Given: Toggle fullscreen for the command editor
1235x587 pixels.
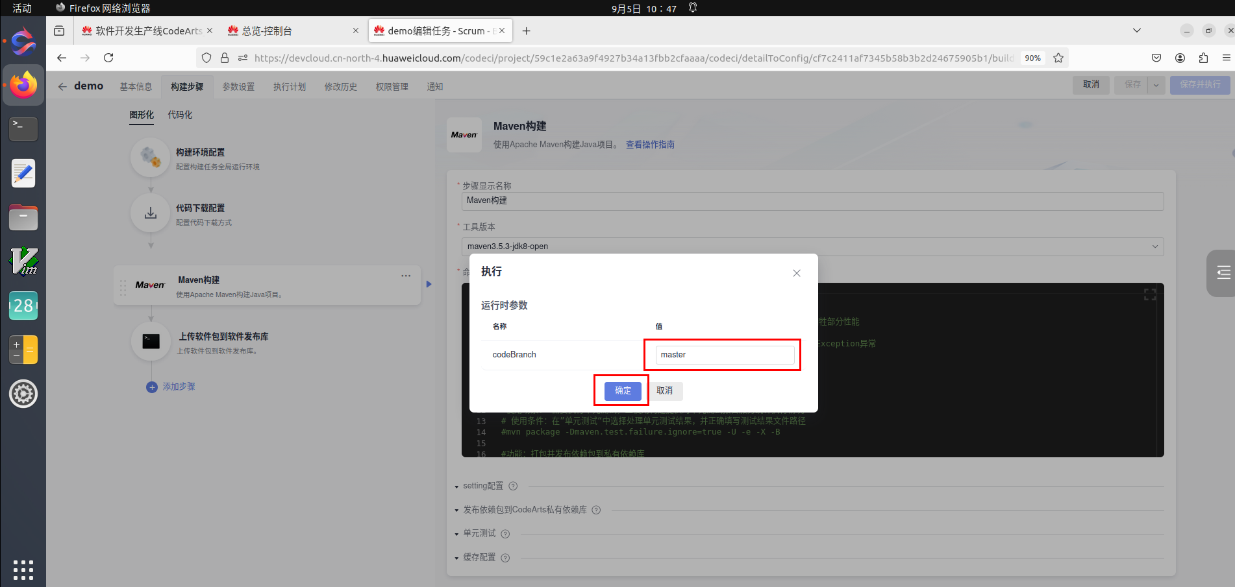Looking at the screenshot, I should 1150,294.
